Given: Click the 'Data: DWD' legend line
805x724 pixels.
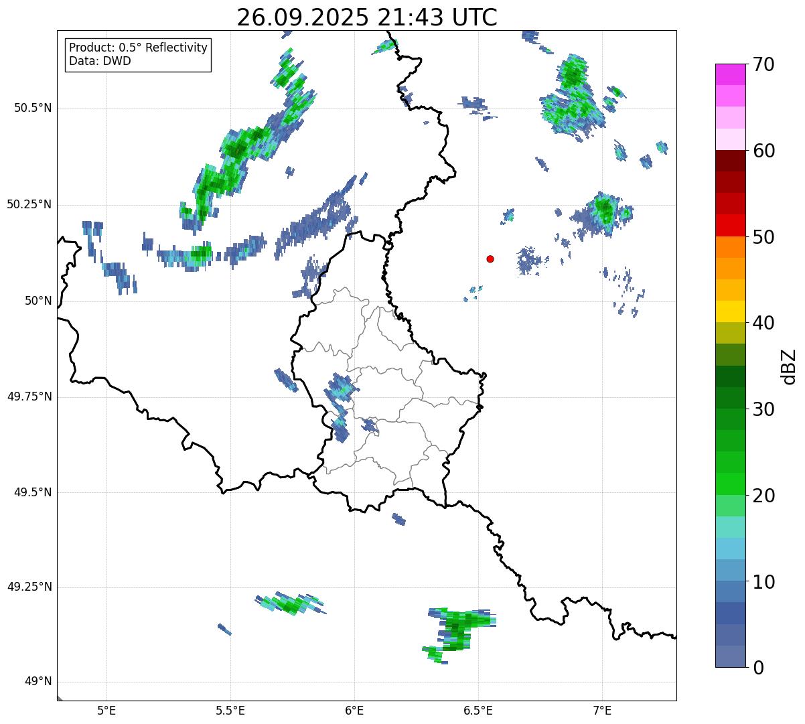Looking at the screenshot, I should click(100, 61).
